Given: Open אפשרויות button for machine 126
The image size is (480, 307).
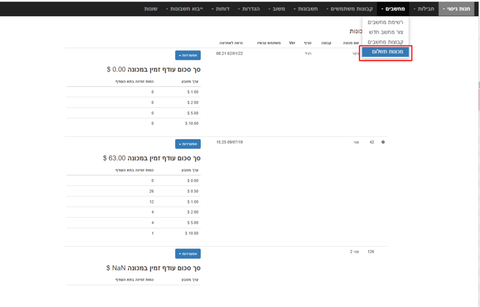Looking at the screenshot, I should pyautogui.click(x=188, y=254).
